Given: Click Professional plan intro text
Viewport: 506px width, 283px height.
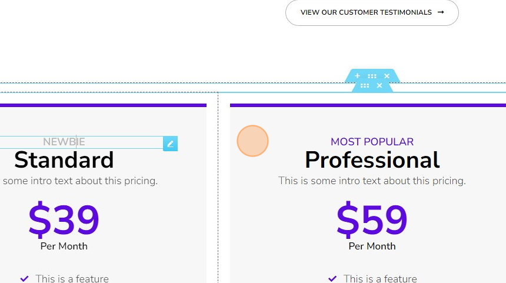Looking at the screenshot, I should (x=372, y=181).
